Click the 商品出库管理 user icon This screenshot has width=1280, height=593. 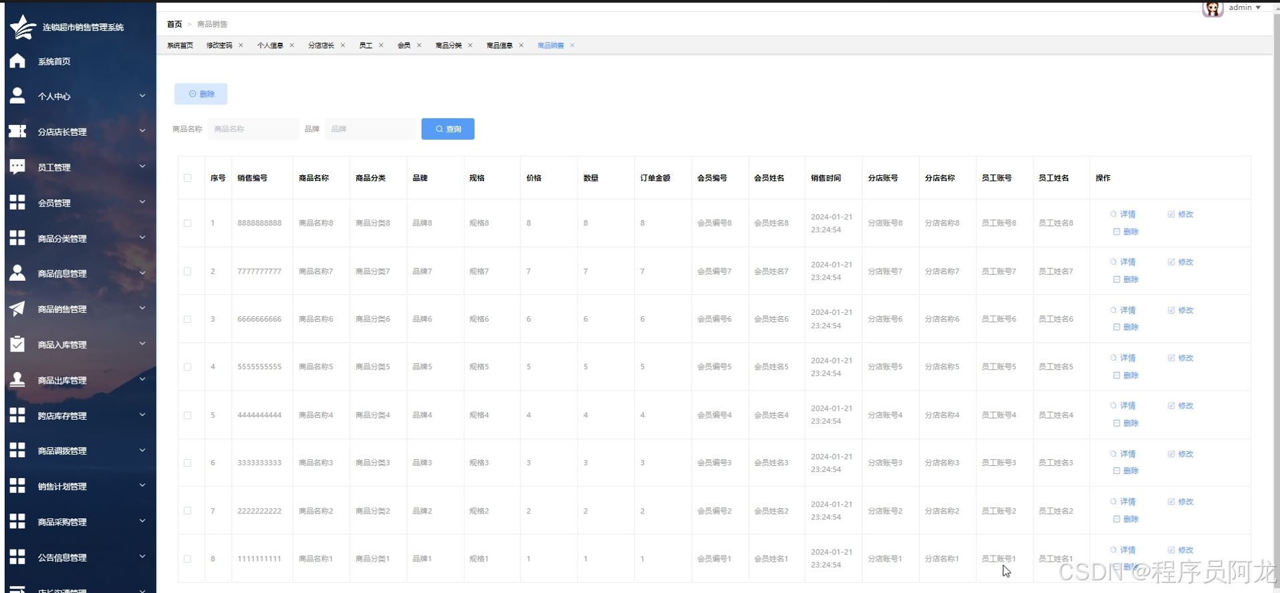[17, 379]
